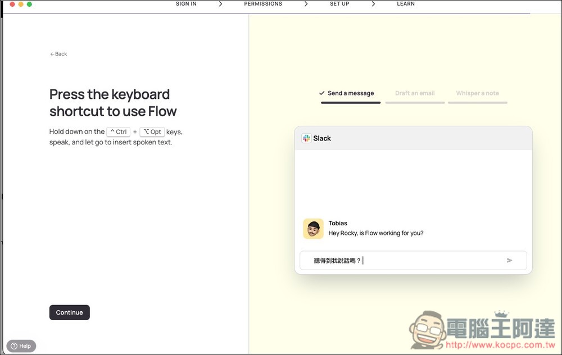Click the chevron arrow after SET UP
562x355 pixels.
pyautogui.click(x=373, y=4)
